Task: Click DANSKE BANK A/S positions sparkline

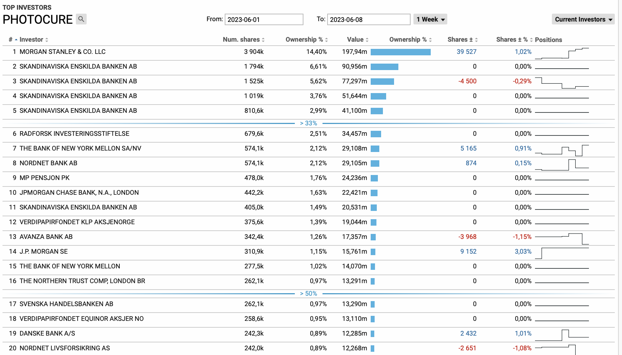Action: point(562,335)
